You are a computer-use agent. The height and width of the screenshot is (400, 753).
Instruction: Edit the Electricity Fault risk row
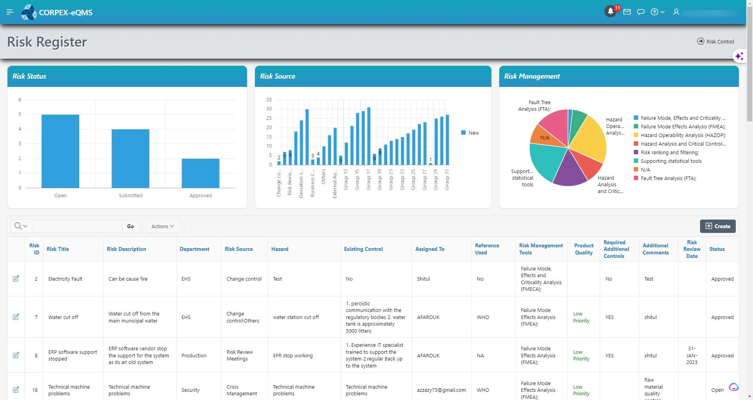[16, 279]
